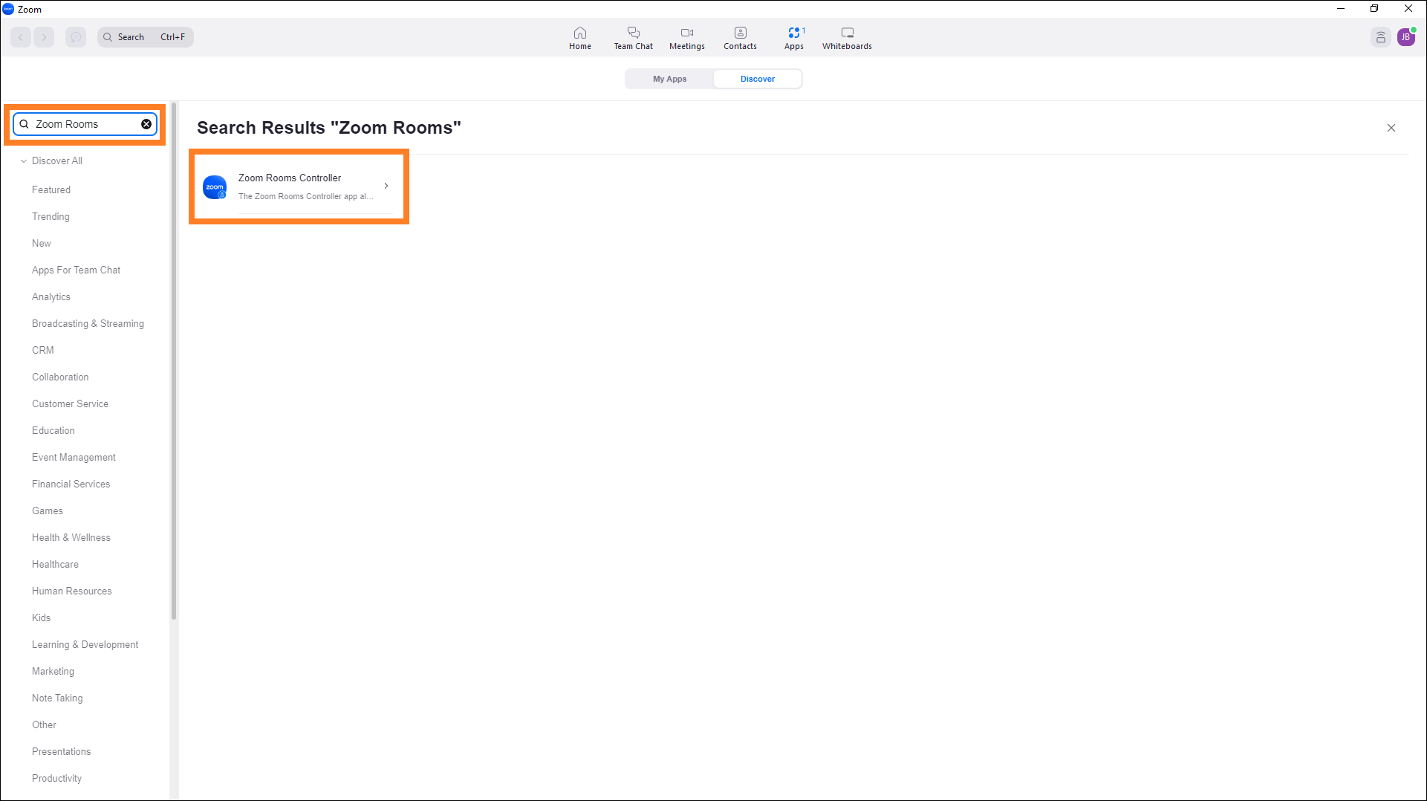Open the Zoom Rooms Controller result
Image resolution: width=1427 pixels, height=801 pixels.
tap(299, 187)
